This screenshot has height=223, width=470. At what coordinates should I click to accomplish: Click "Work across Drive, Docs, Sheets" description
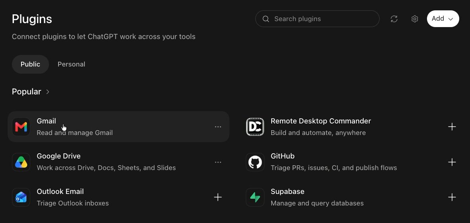click(106, 168)
